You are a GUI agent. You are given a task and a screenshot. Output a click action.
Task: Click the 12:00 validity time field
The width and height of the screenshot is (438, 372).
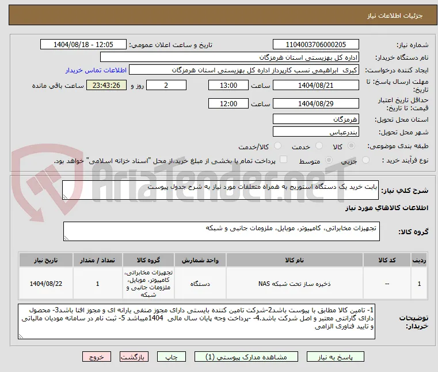click(228, 104)
